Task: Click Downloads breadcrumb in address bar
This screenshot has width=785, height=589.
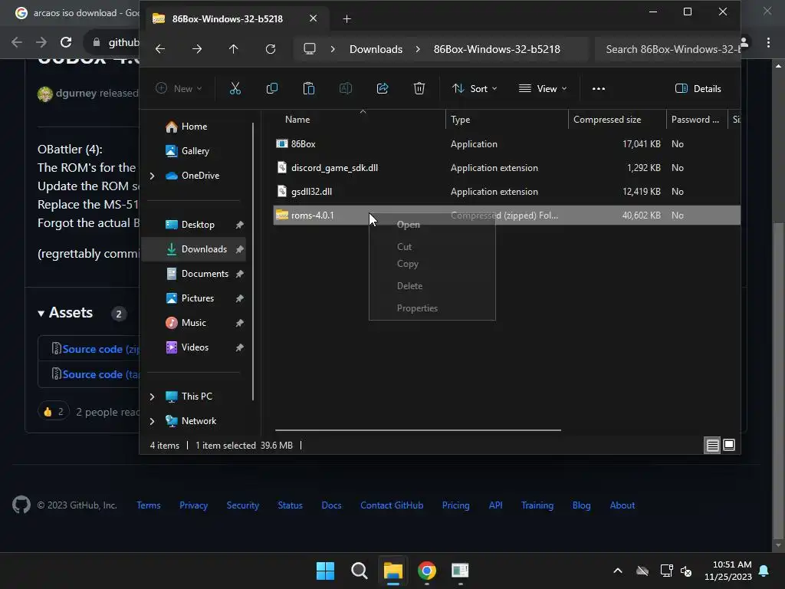Action: pos(376,49)
